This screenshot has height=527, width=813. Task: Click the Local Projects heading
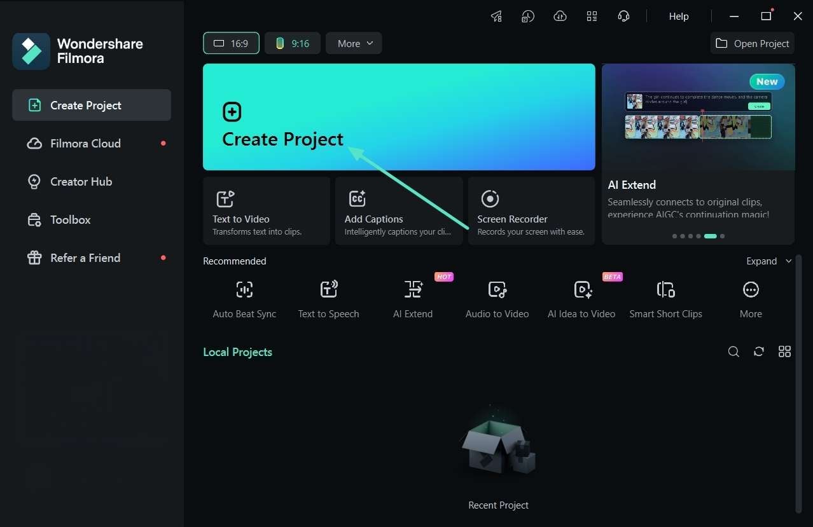[237, 352]
